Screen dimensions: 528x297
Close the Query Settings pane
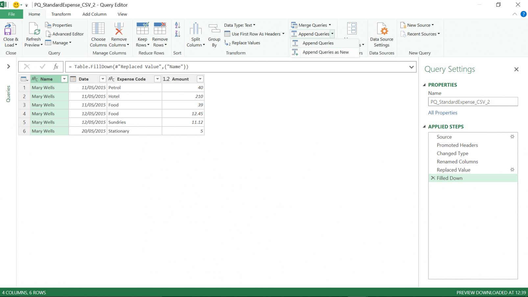click(x=516, y=69)
